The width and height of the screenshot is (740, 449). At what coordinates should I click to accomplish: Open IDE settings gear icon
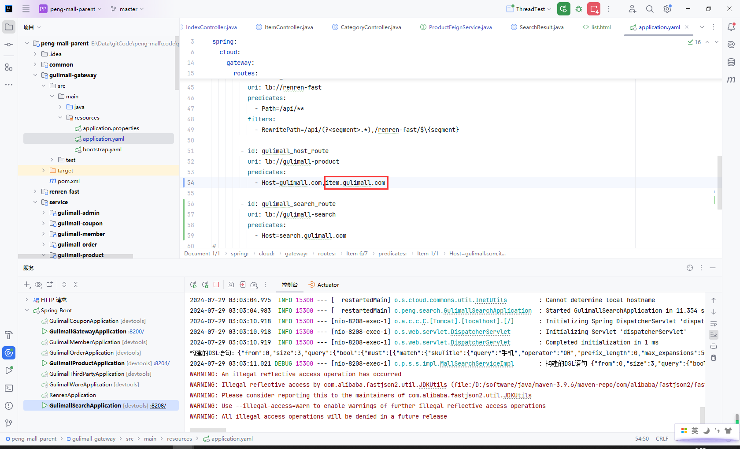point(667,9)
